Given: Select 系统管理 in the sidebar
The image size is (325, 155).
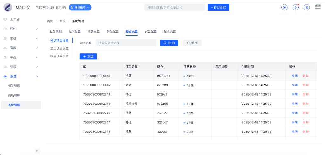Looking at the screenshot, I should 21,105.
